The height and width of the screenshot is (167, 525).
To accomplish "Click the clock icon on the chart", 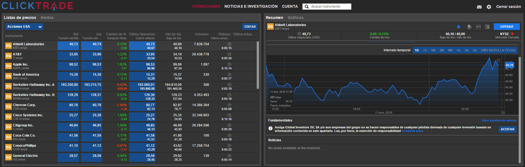I will click(498, 60).
